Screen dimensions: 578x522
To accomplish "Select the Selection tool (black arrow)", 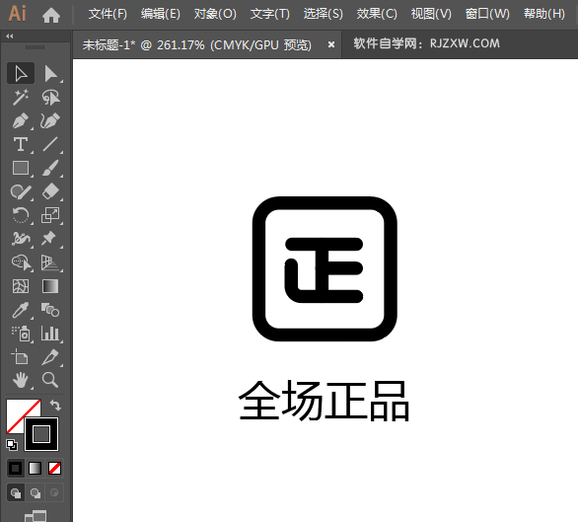I will tap(21, 73).
